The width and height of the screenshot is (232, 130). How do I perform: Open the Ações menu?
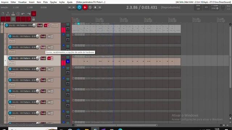tap(62, 2)
